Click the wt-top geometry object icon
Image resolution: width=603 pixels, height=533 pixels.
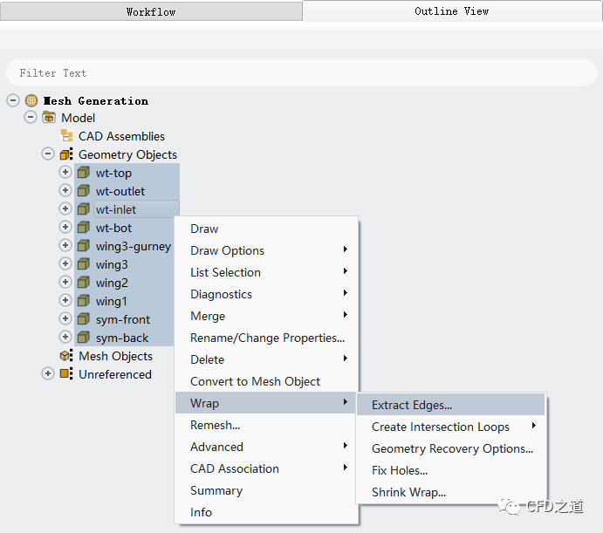(x=84, y=173)
